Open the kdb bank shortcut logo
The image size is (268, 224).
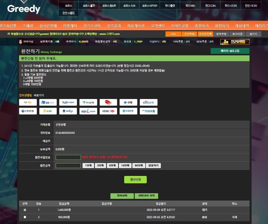tap(68, 102)
